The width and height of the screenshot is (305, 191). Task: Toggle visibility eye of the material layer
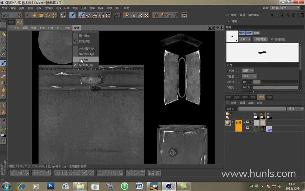248,122
